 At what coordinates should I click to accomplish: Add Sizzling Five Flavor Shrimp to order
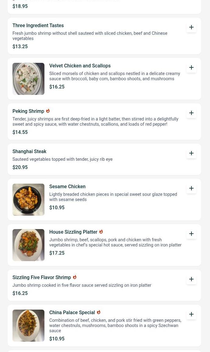[x=191, y=279]
